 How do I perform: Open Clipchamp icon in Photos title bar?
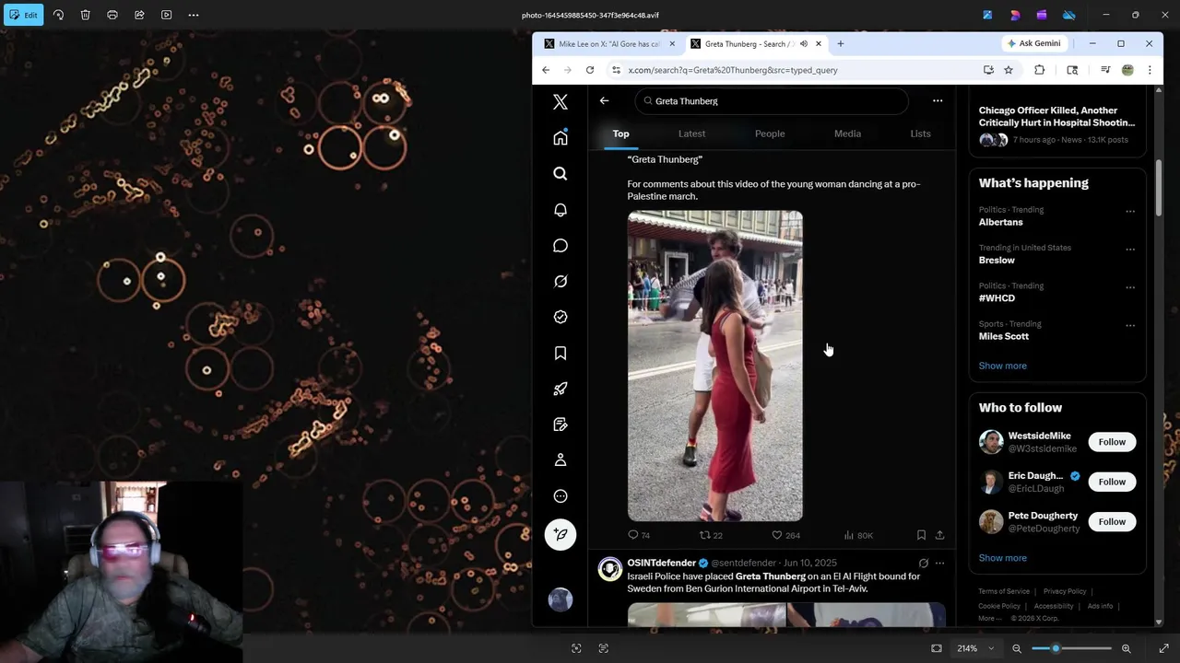(x=1042, y=15)
